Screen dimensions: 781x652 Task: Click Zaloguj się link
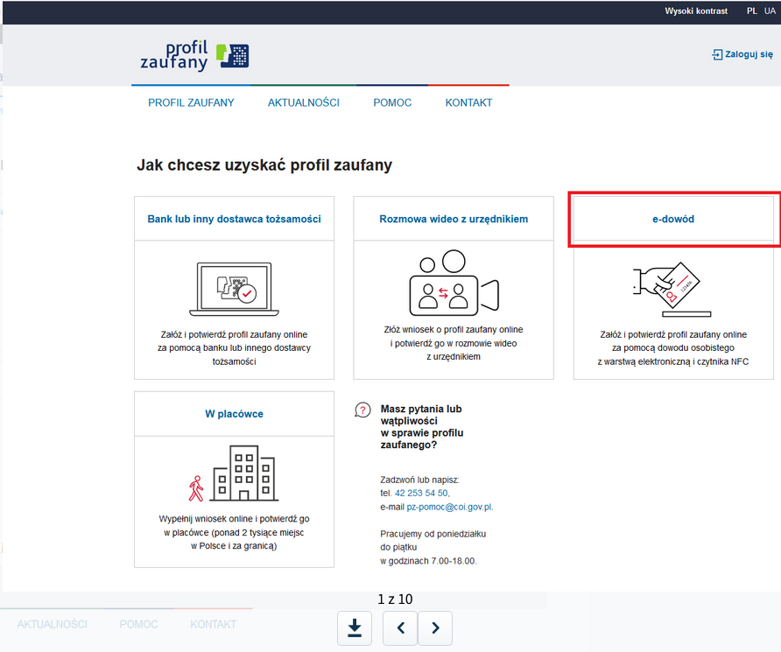tap(749, 54)
